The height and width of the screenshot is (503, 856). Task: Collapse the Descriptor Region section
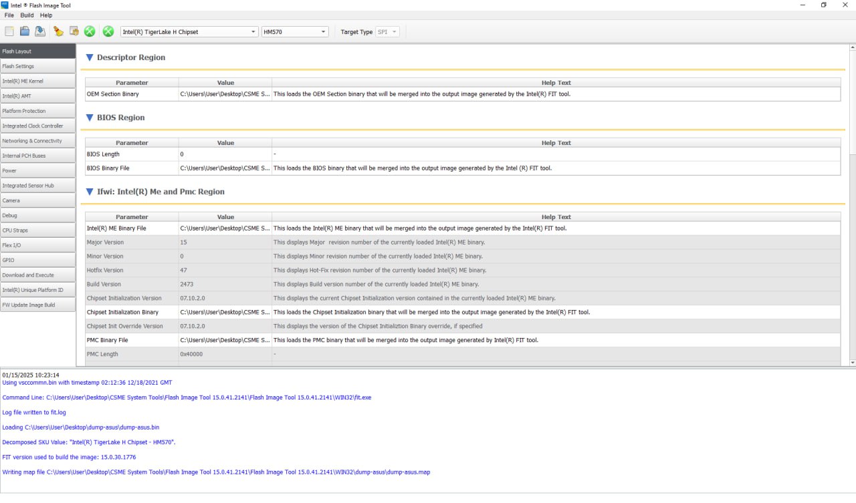90,57
